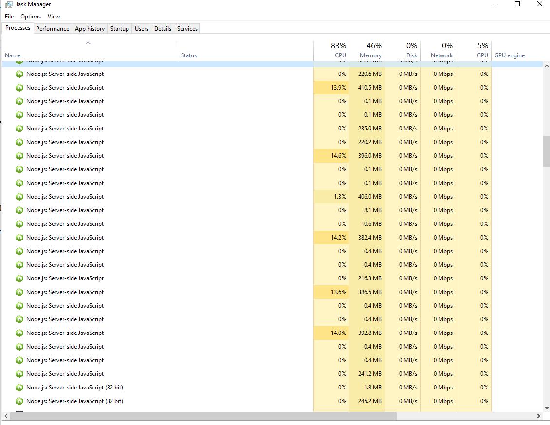Click the vertical scrollbar down arrow

click(547, 408)
